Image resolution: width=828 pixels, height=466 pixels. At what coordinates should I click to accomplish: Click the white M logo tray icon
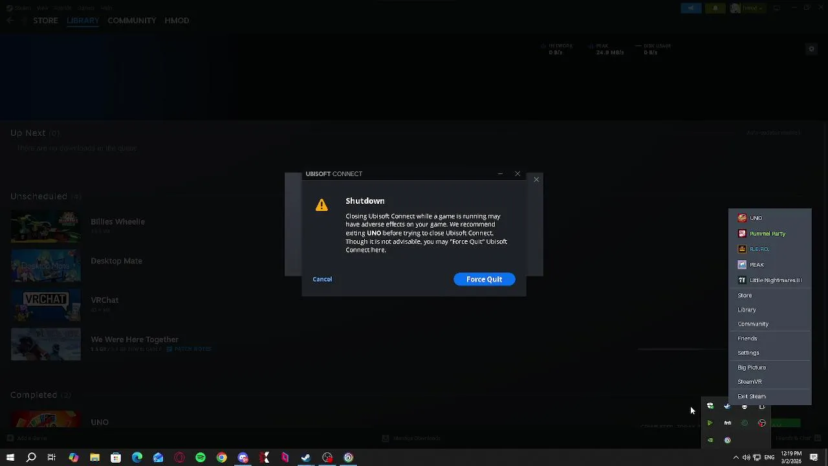point(727,423)
